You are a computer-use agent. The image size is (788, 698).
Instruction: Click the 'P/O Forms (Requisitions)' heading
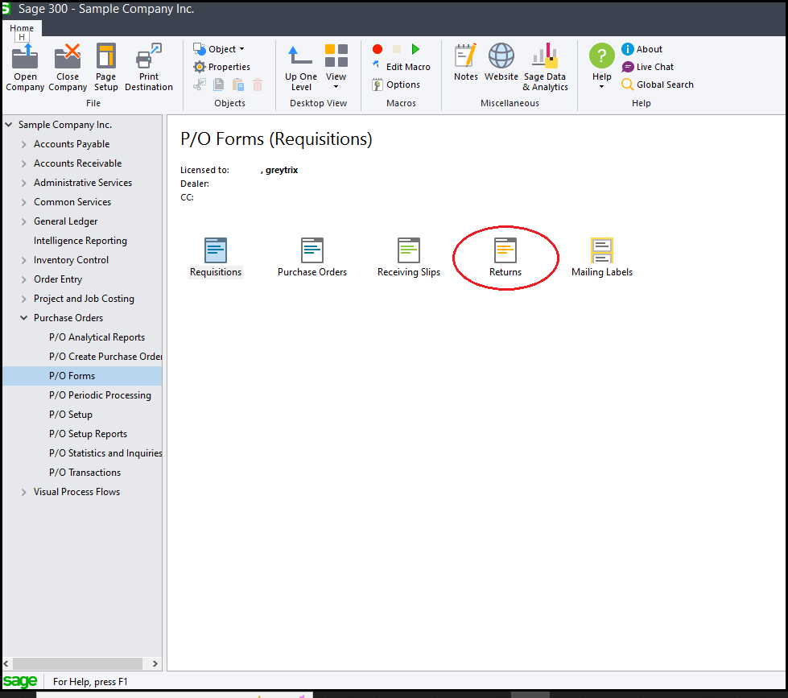276,138
